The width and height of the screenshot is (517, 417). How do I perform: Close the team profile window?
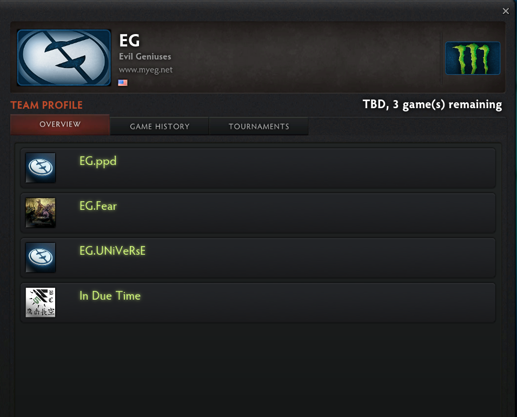click(x=506, y=11)
